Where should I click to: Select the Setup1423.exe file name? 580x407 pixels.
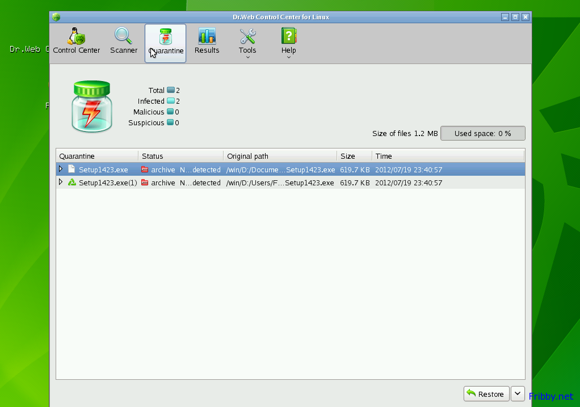[x=103, y=169]
